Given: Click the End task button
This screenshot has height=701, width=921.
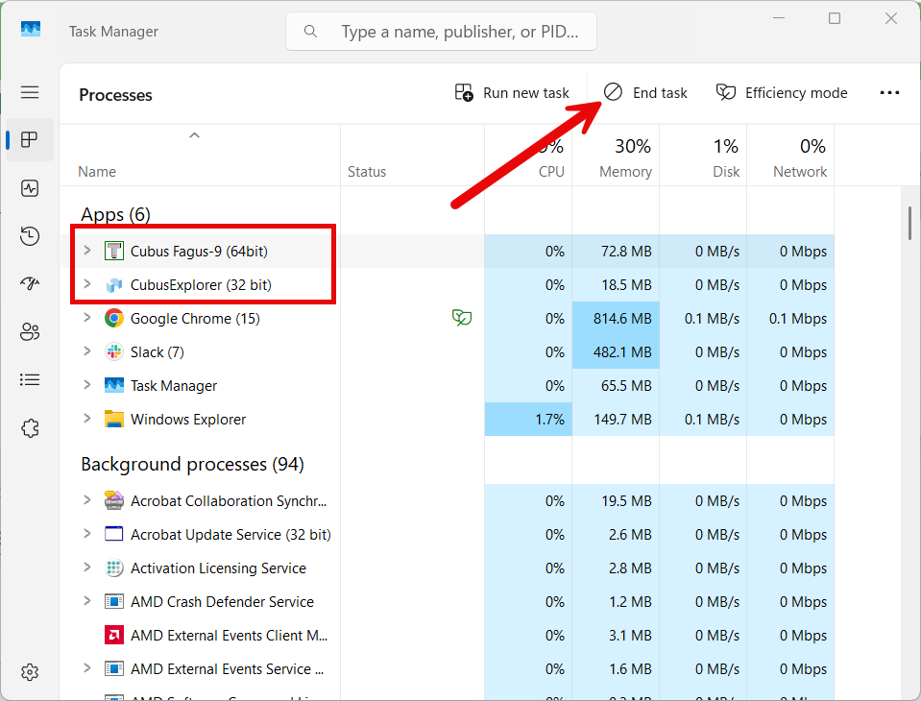Looking at the screenshot, I should (646, 93).
